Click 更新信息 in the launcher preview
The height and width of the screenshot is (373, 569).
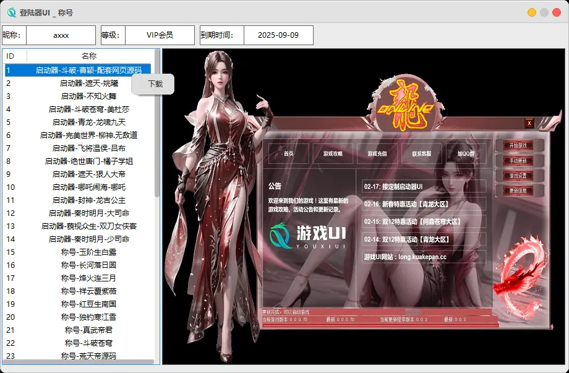pos(518,191)
